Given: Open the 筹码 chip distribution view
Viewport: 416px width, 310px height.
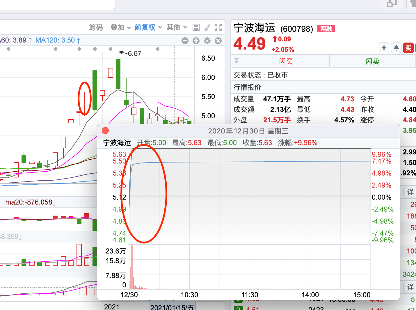Looking at the screenshot, I should [96, 27].
